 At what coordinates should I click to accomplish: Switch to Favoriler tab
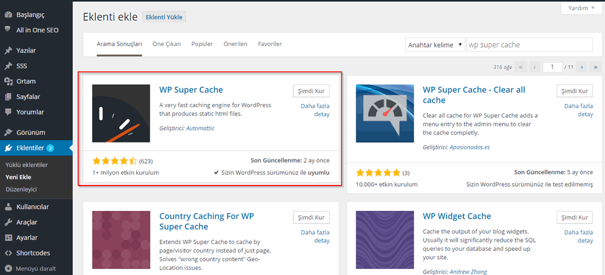click(x=270, y=44)
